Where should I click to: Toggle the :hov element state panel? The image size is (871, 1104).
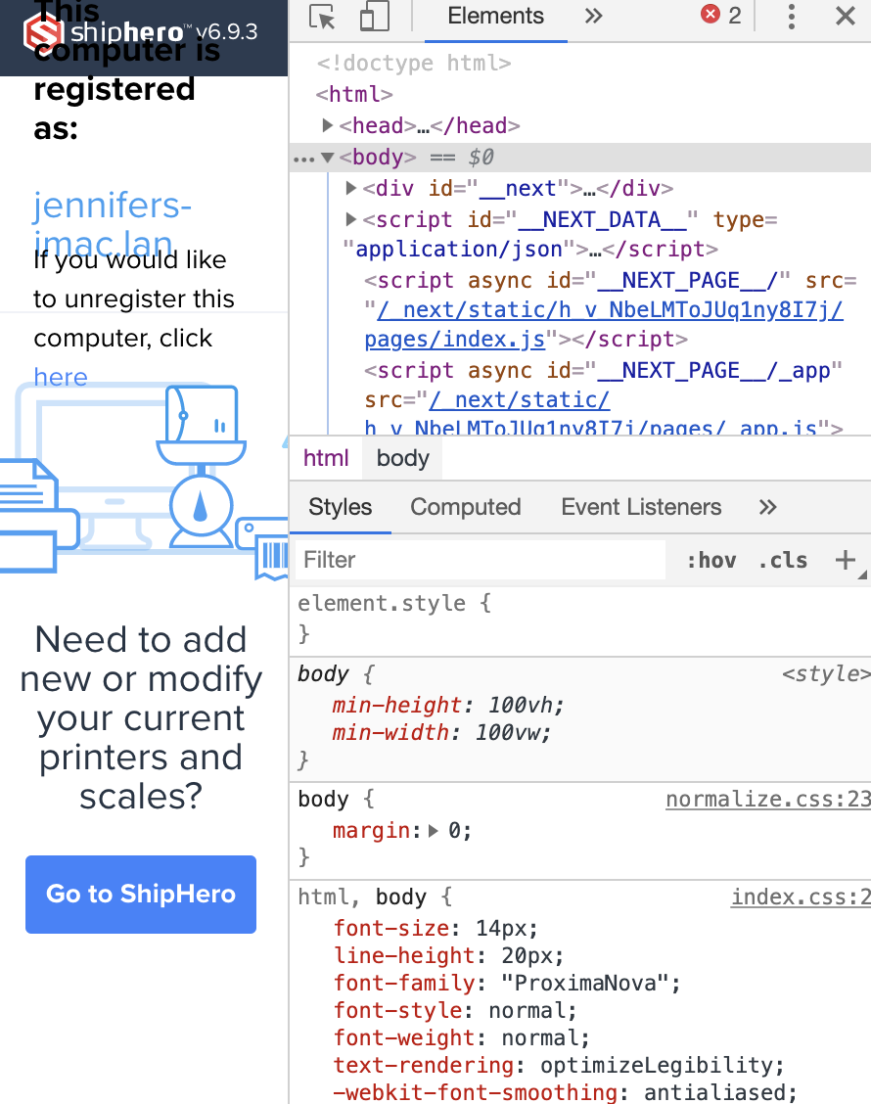(711, 561)
